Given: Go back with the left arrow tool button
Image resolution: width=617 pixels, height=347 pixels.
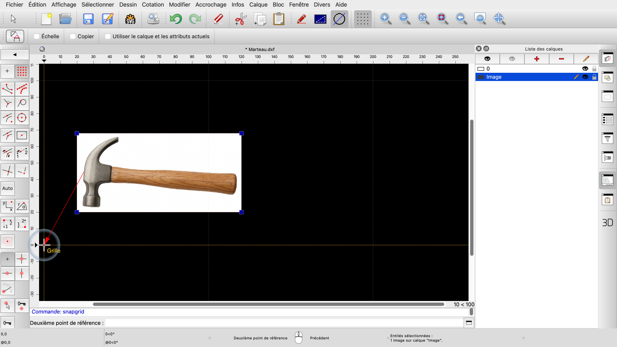Looking at the screenshot, I should pos(15,54).
